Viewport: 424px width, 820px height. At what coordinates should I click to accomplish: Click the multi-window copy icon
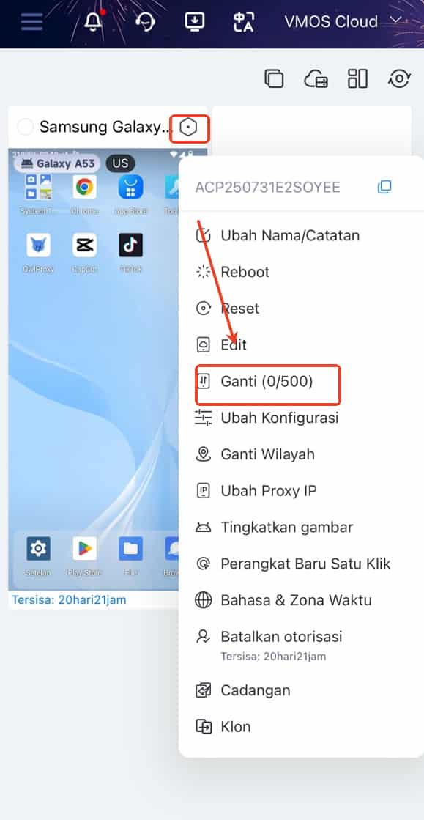click(274, 78)
